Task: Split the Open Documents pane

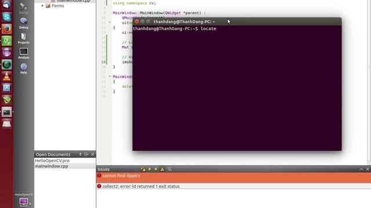Action: pyautogui.click(x=86, y=154)
